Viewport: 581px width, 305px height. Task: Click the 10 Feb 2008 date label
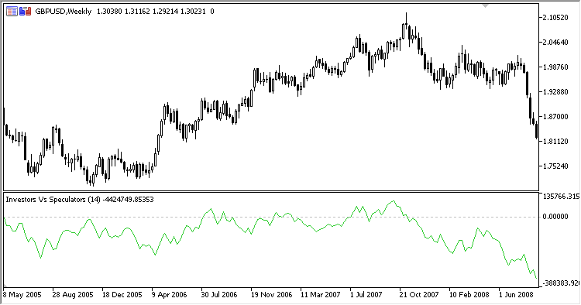coord(469,295)
